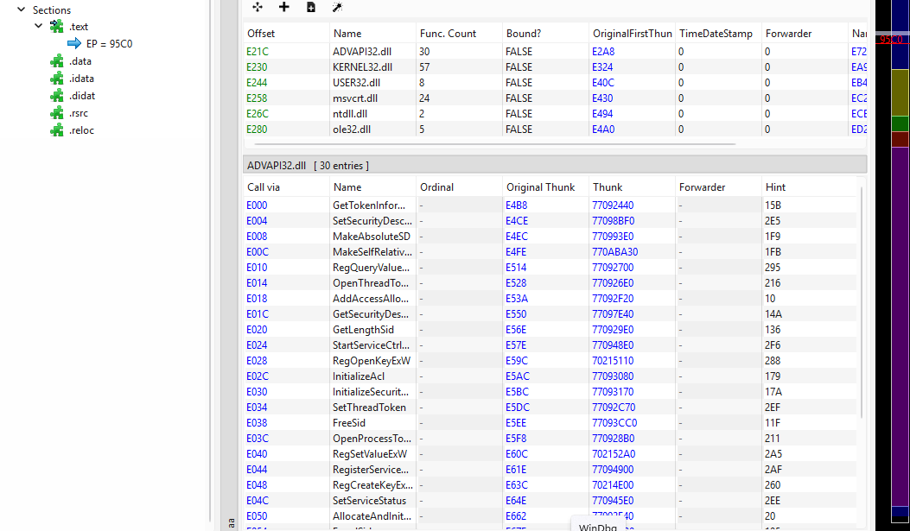Select the msvcrt.dll library row

(555, 98)
